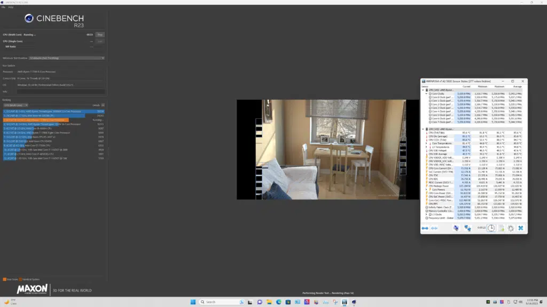Toggle the ranking Details checkbox
The height and width of the screenshot is (307, 547).
point(103,105)
